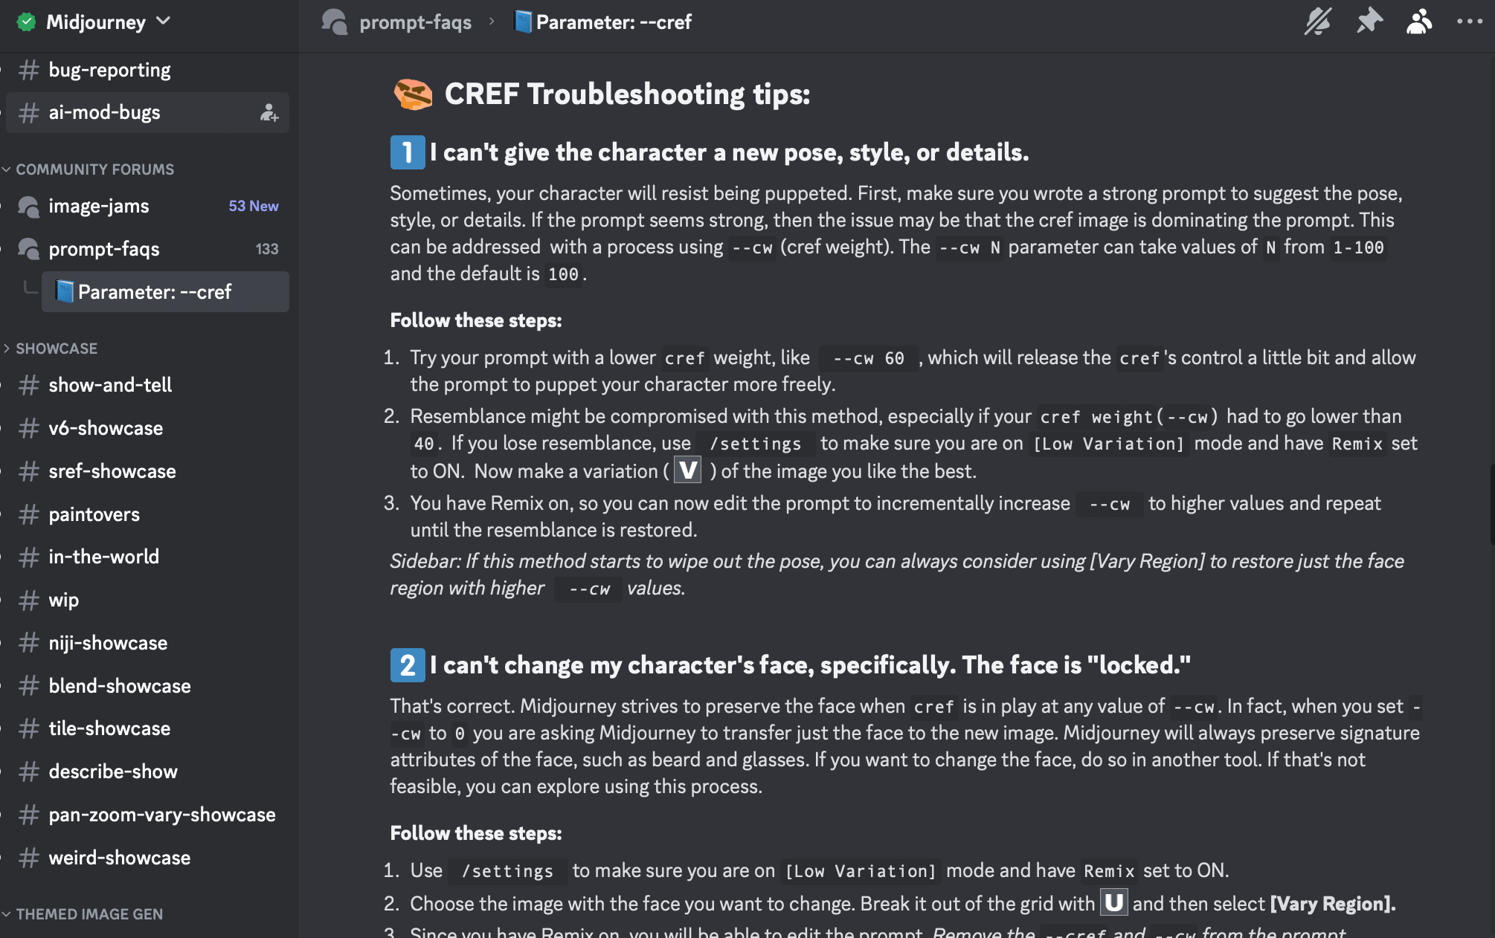This screenshot has width=1495, height=938.
Task: Select the Parameter: --cref thread
Action: point(165,292)
